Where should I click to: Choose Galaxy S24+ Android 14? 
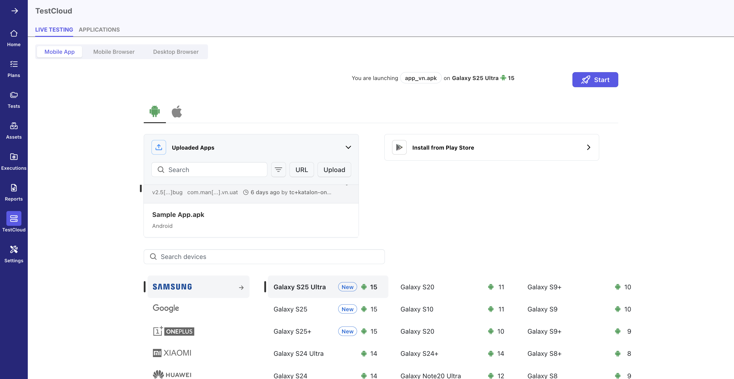(455, 353)
